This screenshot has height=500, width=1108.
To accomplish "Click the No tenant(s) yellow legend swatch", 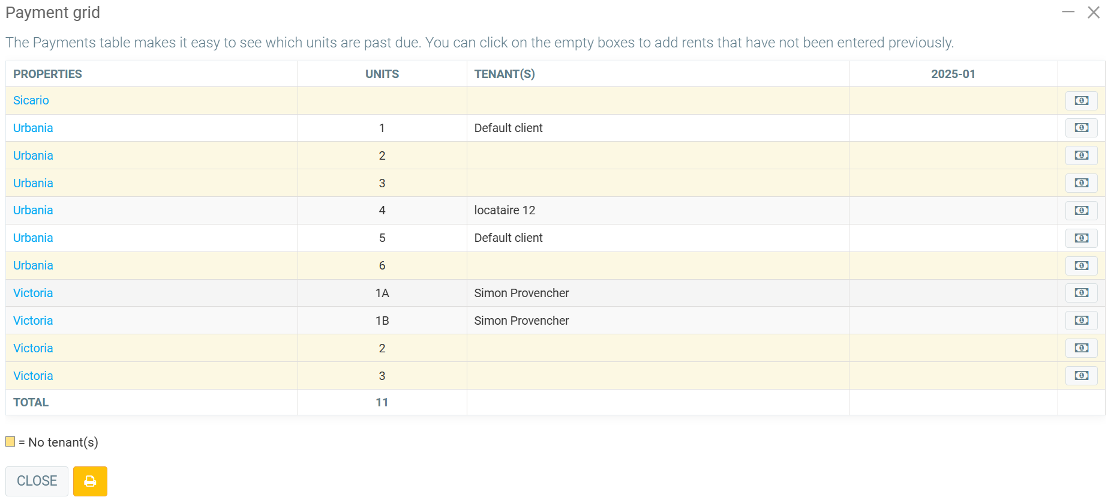I will [10, 442].
